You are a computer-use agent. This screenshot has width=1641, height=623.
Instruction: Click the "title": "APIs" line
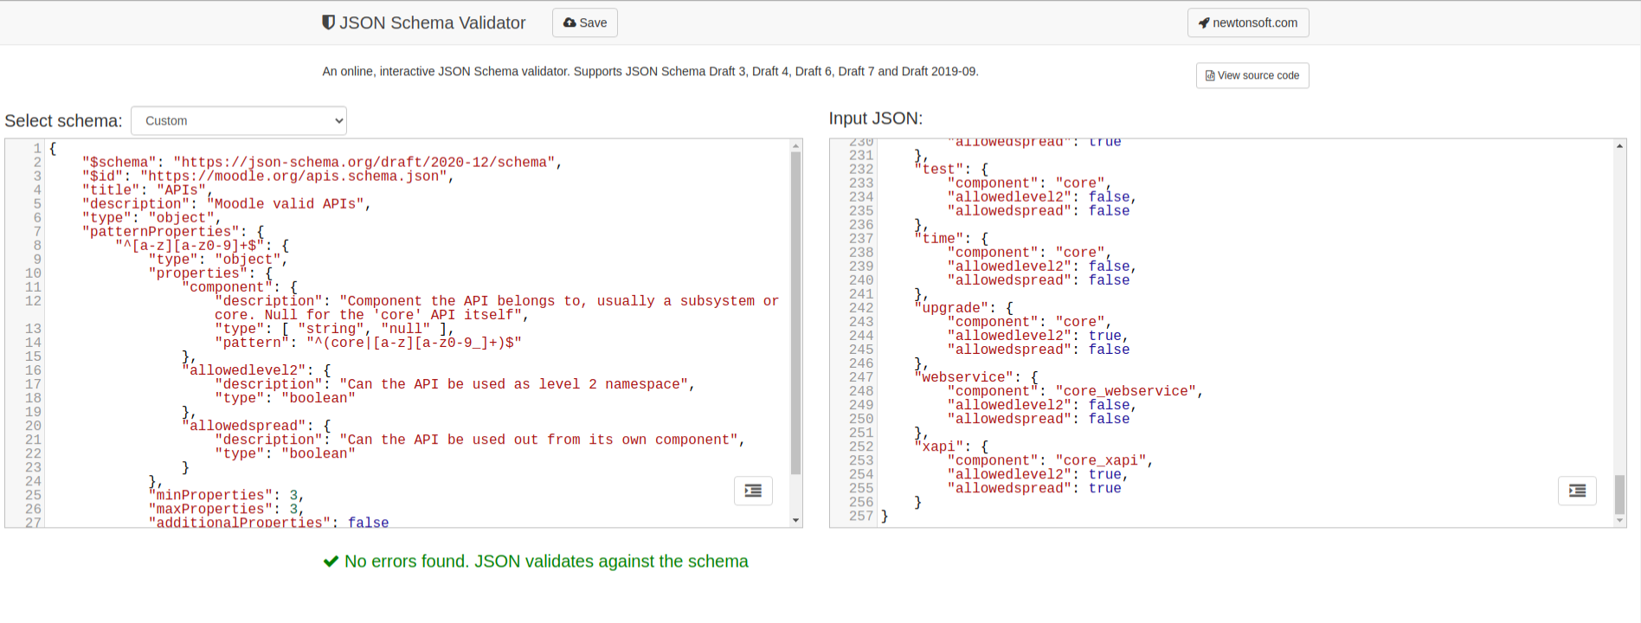[x=148, y=190]
